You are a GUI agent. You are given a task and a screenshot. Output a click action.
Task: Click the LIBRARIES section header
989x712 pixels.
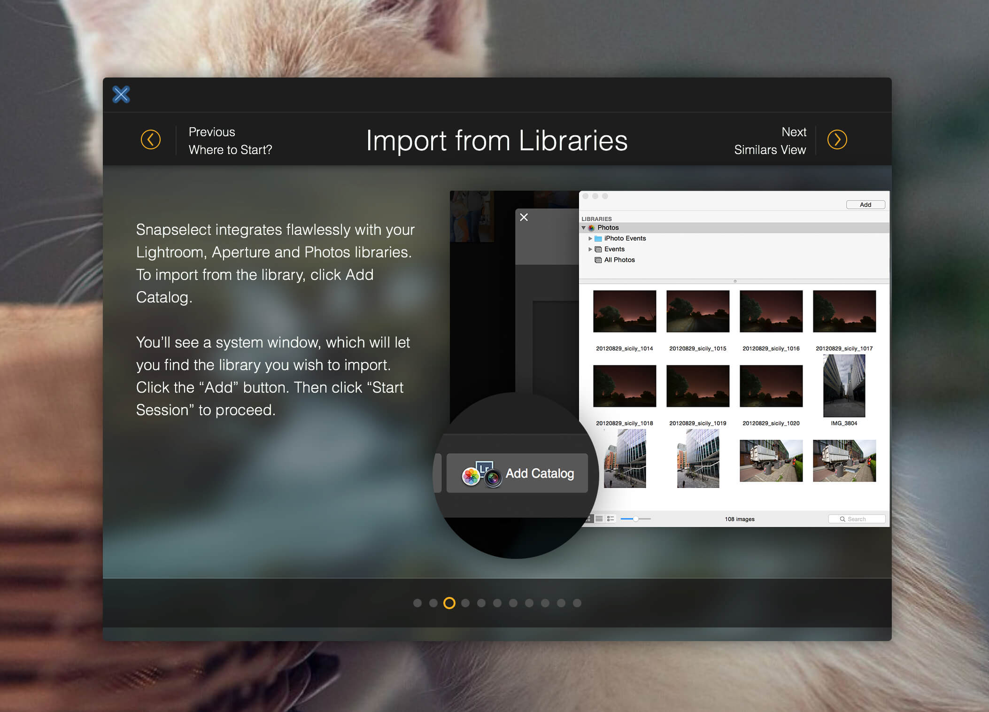pyautogui.click(x=596, y=219)
